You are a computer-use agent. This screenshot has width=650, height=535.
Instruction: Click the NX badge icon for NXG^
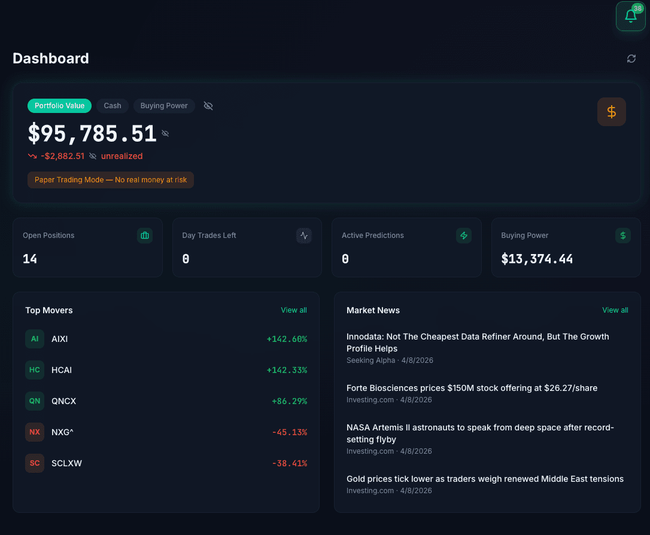pos(35,432)
